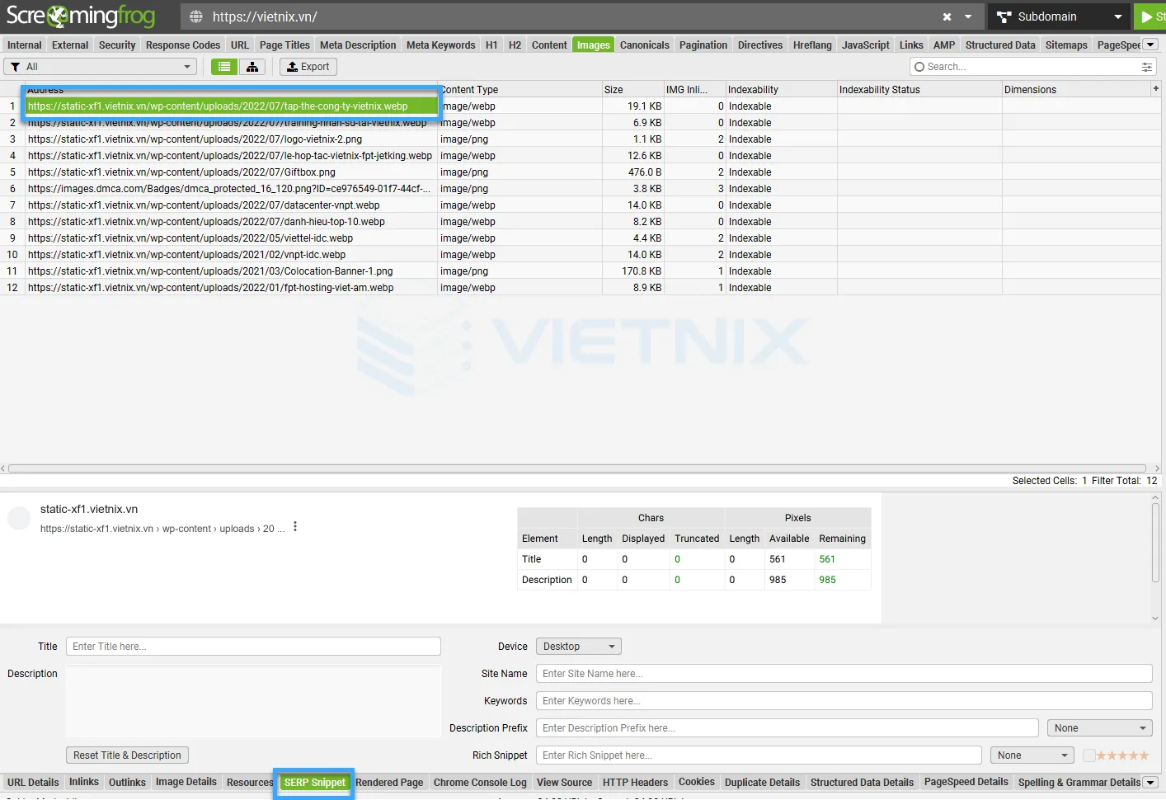Click the search options sliders icon

[1146, 67]
